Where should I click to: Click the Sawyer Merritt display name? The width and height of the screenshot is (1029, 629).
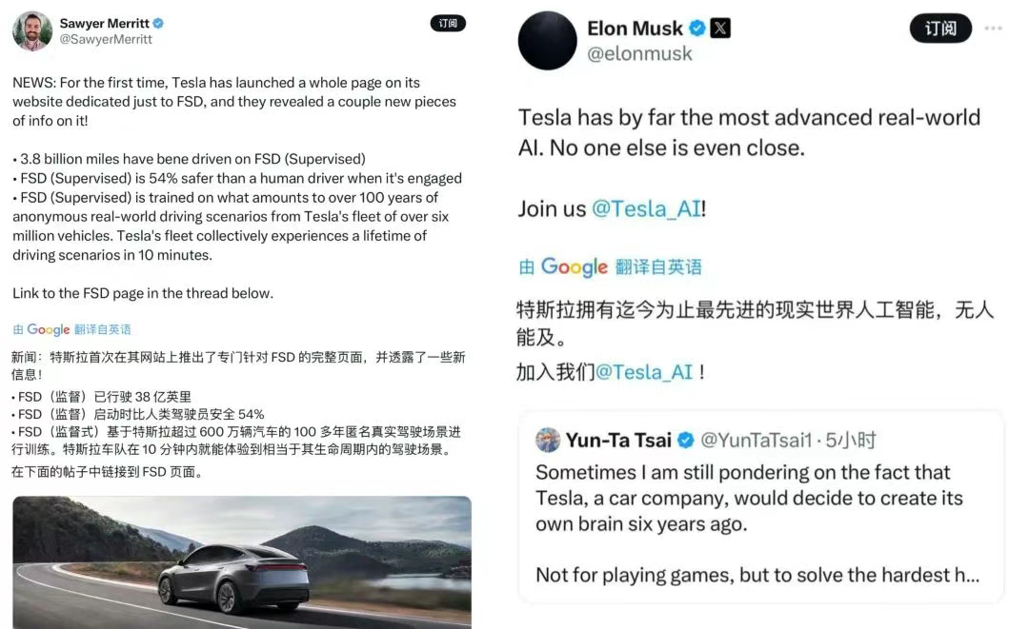click(105, 23)
